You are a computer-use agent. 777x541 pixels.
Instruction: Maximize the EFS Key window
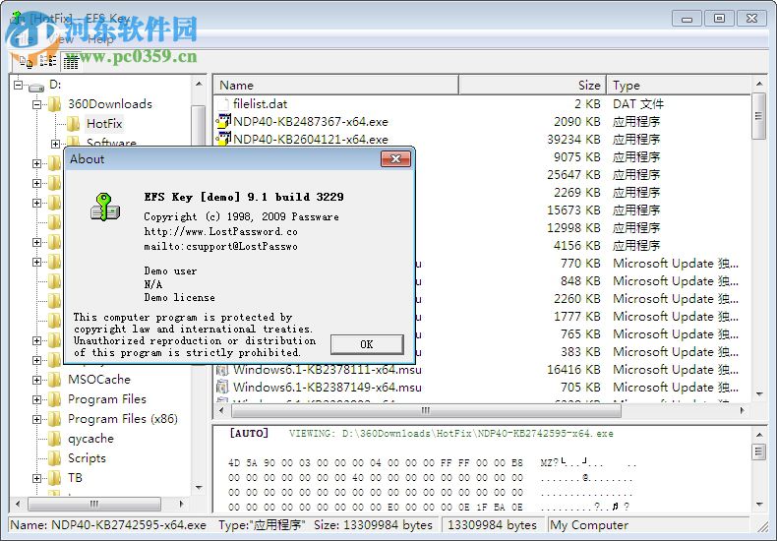coord(719,19)
